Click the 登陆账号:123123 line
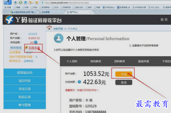The image size is (171, 113). tap(83, 106)
